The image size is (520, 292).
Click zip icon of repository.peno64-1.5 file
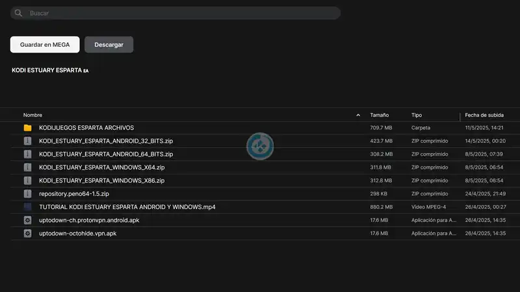[x=27, y=193]
